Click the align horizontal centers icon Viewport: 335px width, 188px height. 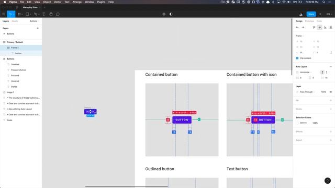[x=320, y=27]
